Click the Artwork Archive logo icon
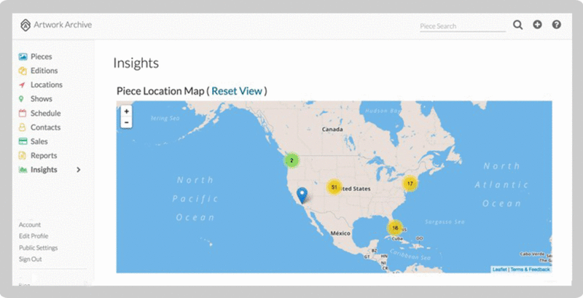This screenshot has height=298, width=583. point(26,25)
